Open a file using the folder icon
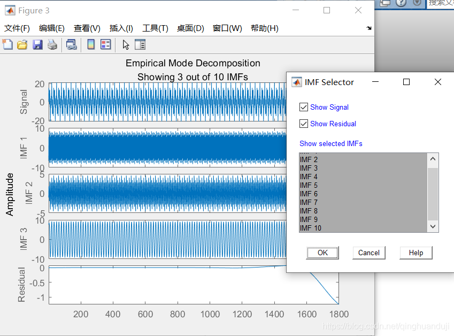Image resolution: width=454 pixels, height=336 pixels. [x=22, y=44]
